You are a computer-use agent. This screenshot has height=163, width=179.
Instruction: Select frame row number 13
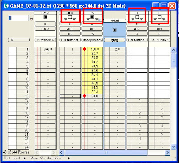pos(22,100)
